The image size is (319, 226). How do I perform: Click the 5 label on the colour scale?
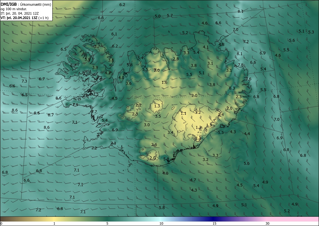(107, 224)
